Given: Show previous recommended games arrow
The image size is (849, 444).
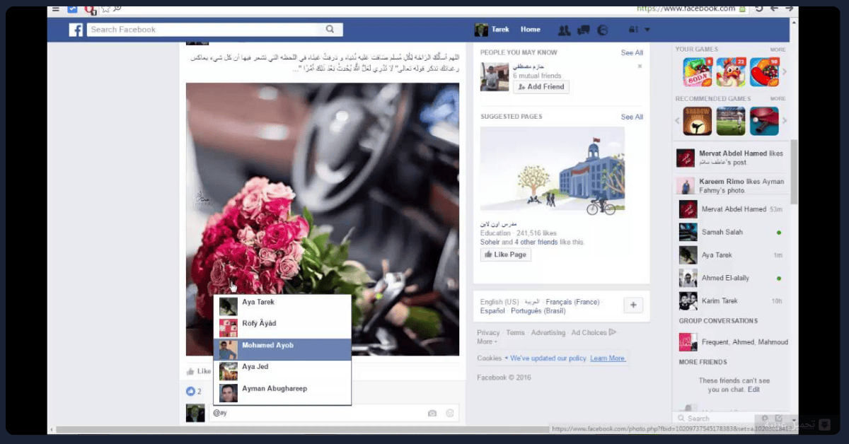Looking at the screenshot, I should point(678,121).
